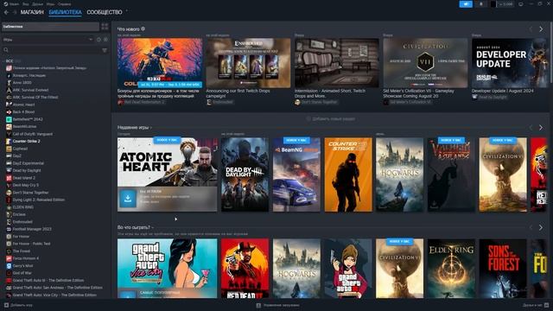Image resolution: width=553 pixels, height=311 pixels.
Task: Open the Sons of the Forest cover
Action: [x=503, y=269]
